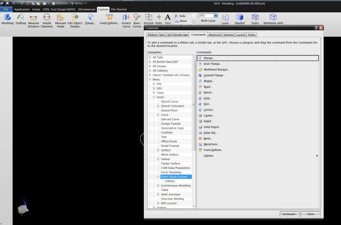
Task: Open Edit Object Display
Action: [x=75, y=20]
